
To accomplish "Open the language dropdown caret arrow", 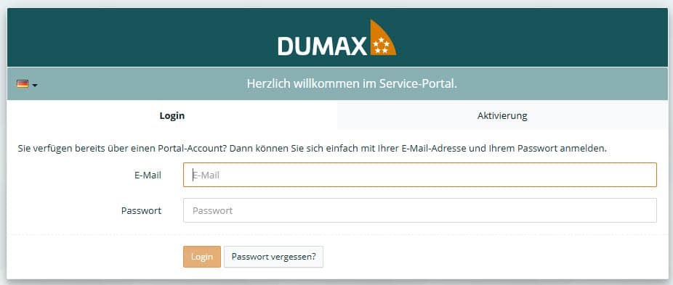I will click(35, 85).
